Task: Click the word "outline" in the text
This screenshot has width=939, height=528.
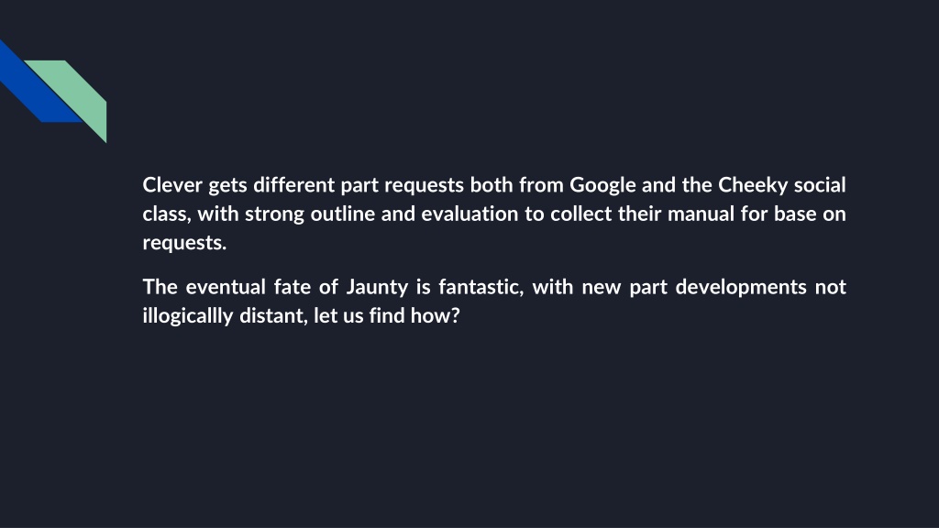Action: click(x=343, y=214)
